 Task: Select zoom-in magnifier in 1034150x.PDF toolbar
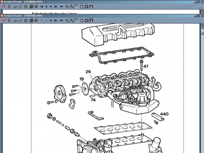[x=71, y=20]
